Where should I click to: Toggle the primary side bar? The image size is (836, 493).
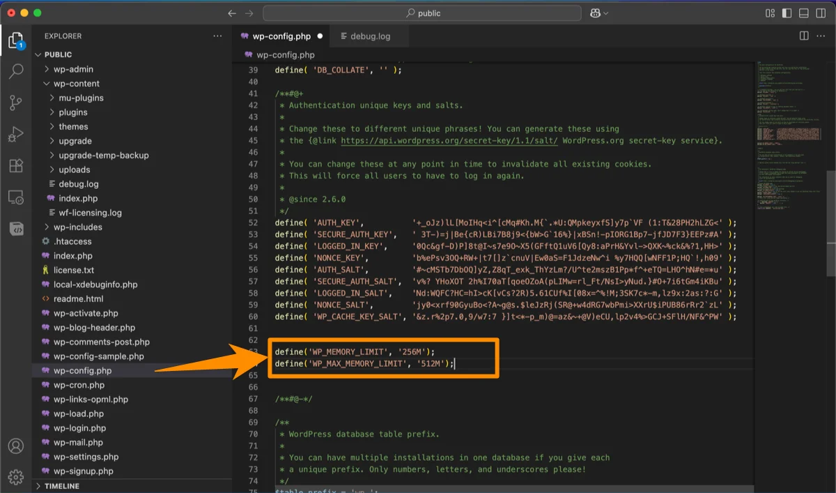point(787,13)
